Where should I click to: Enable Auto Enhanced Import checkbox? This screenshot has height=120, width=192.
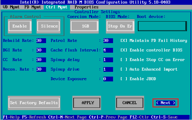pos(124,69)
